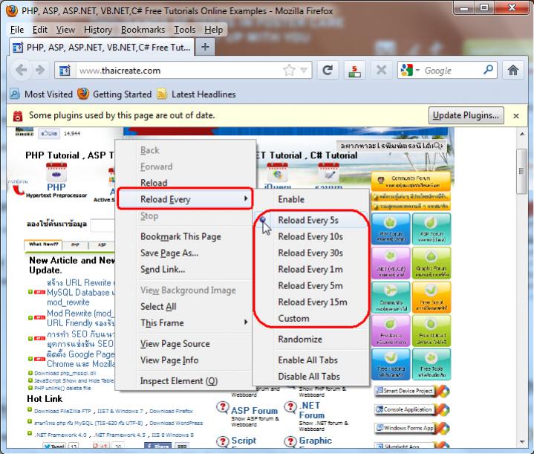The width and height of the screenshot is (534, 454).
Task: Open the File menu
Action: (17, 30)
